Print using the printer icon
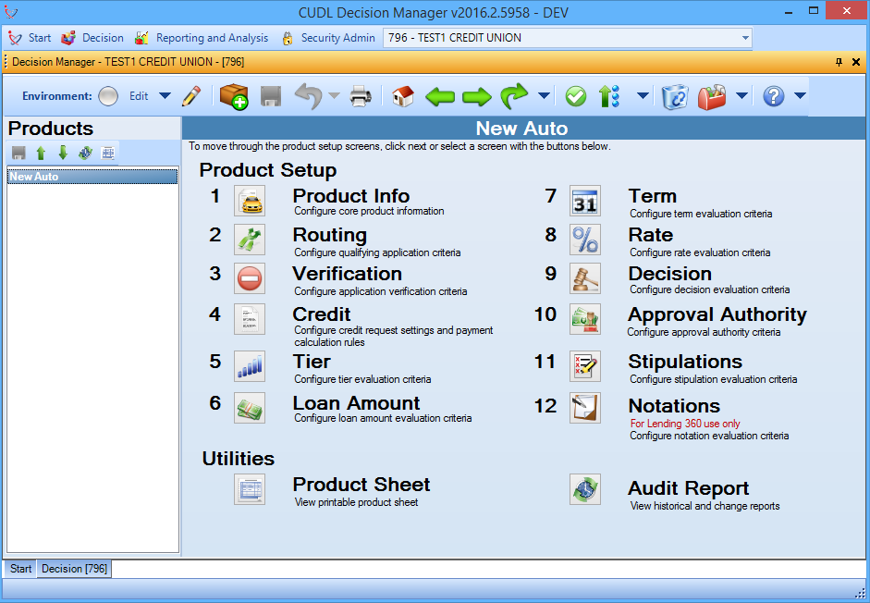The width and height of the screenshot is (870, 603). click(x=361, y=96)
